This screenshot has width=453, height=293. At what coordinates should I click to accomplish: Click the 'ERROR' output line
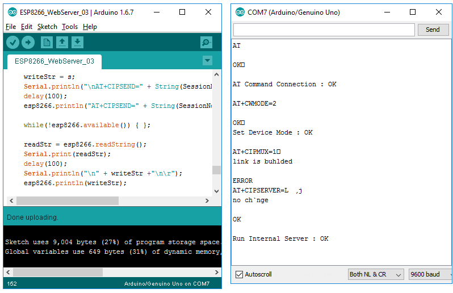pos(243,181)
